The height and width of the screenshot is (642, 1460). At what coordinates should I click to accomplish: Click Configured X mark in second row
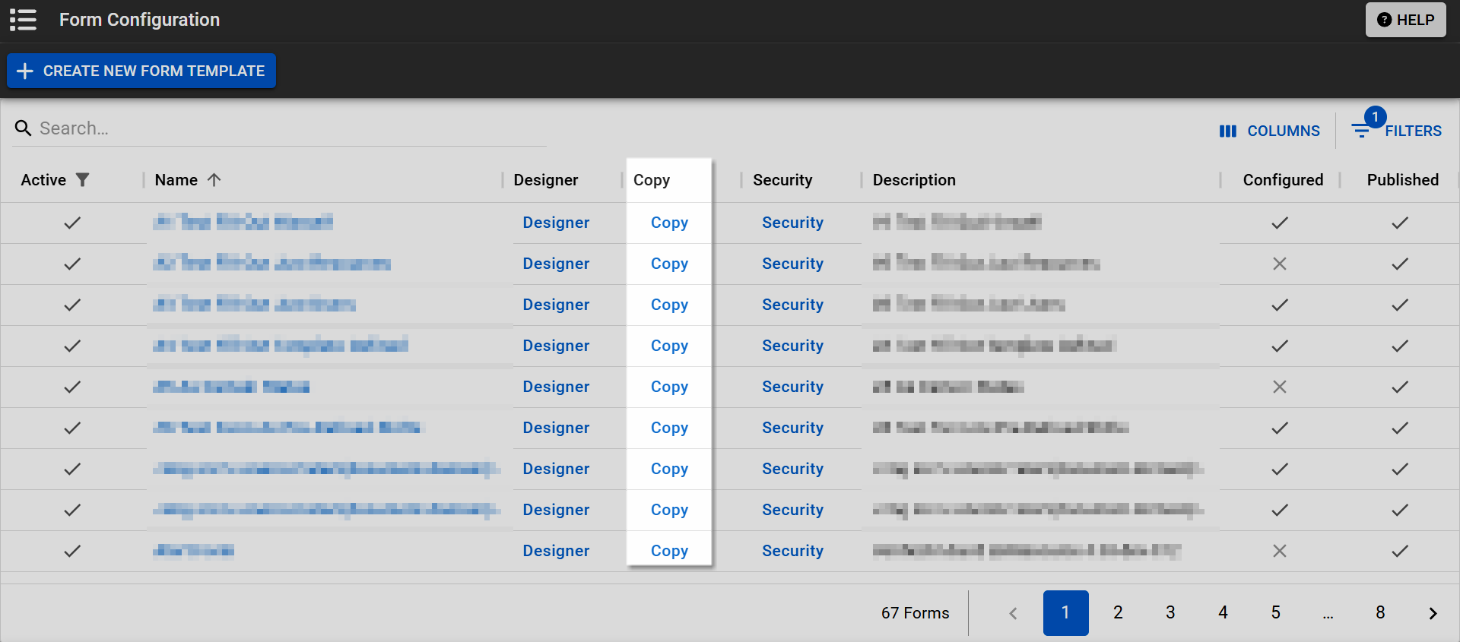pyautogui.click(x=1280, y=264)
